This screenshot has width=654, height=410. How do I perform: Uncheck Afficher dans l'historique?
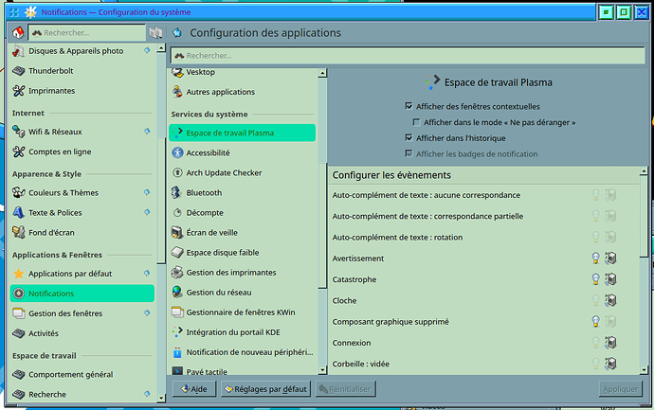[409, 138]
